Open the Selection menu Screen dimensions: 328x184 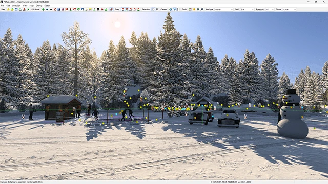16,6
